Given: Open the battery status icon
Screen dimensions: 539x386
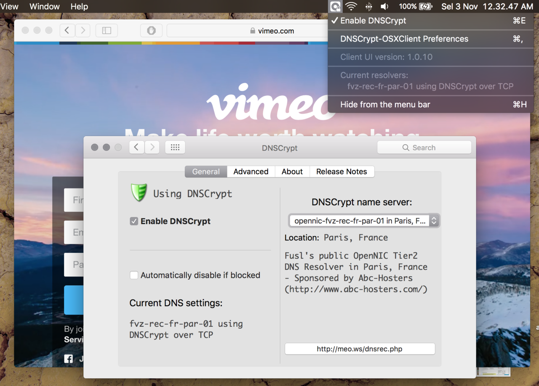Looking at the screenshot, I should [x=426, y=6].
